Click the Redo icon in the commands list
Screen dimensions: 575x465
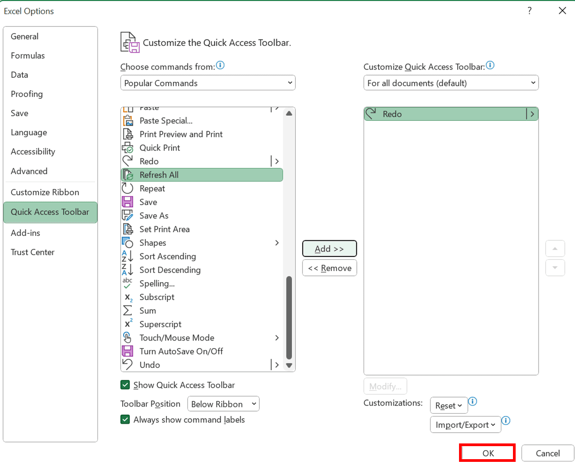[x=128, y=161]
